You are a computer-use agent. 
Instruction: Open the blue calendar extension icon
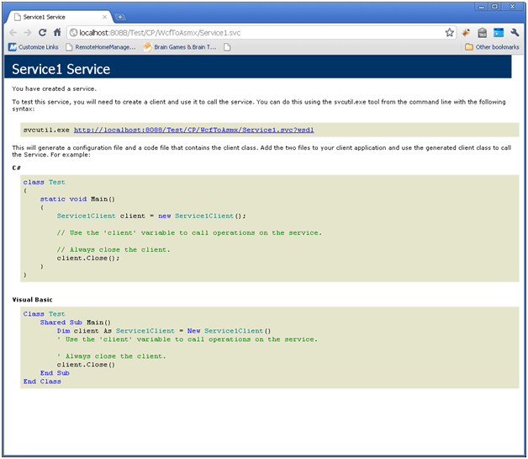(x=499, y=33)
